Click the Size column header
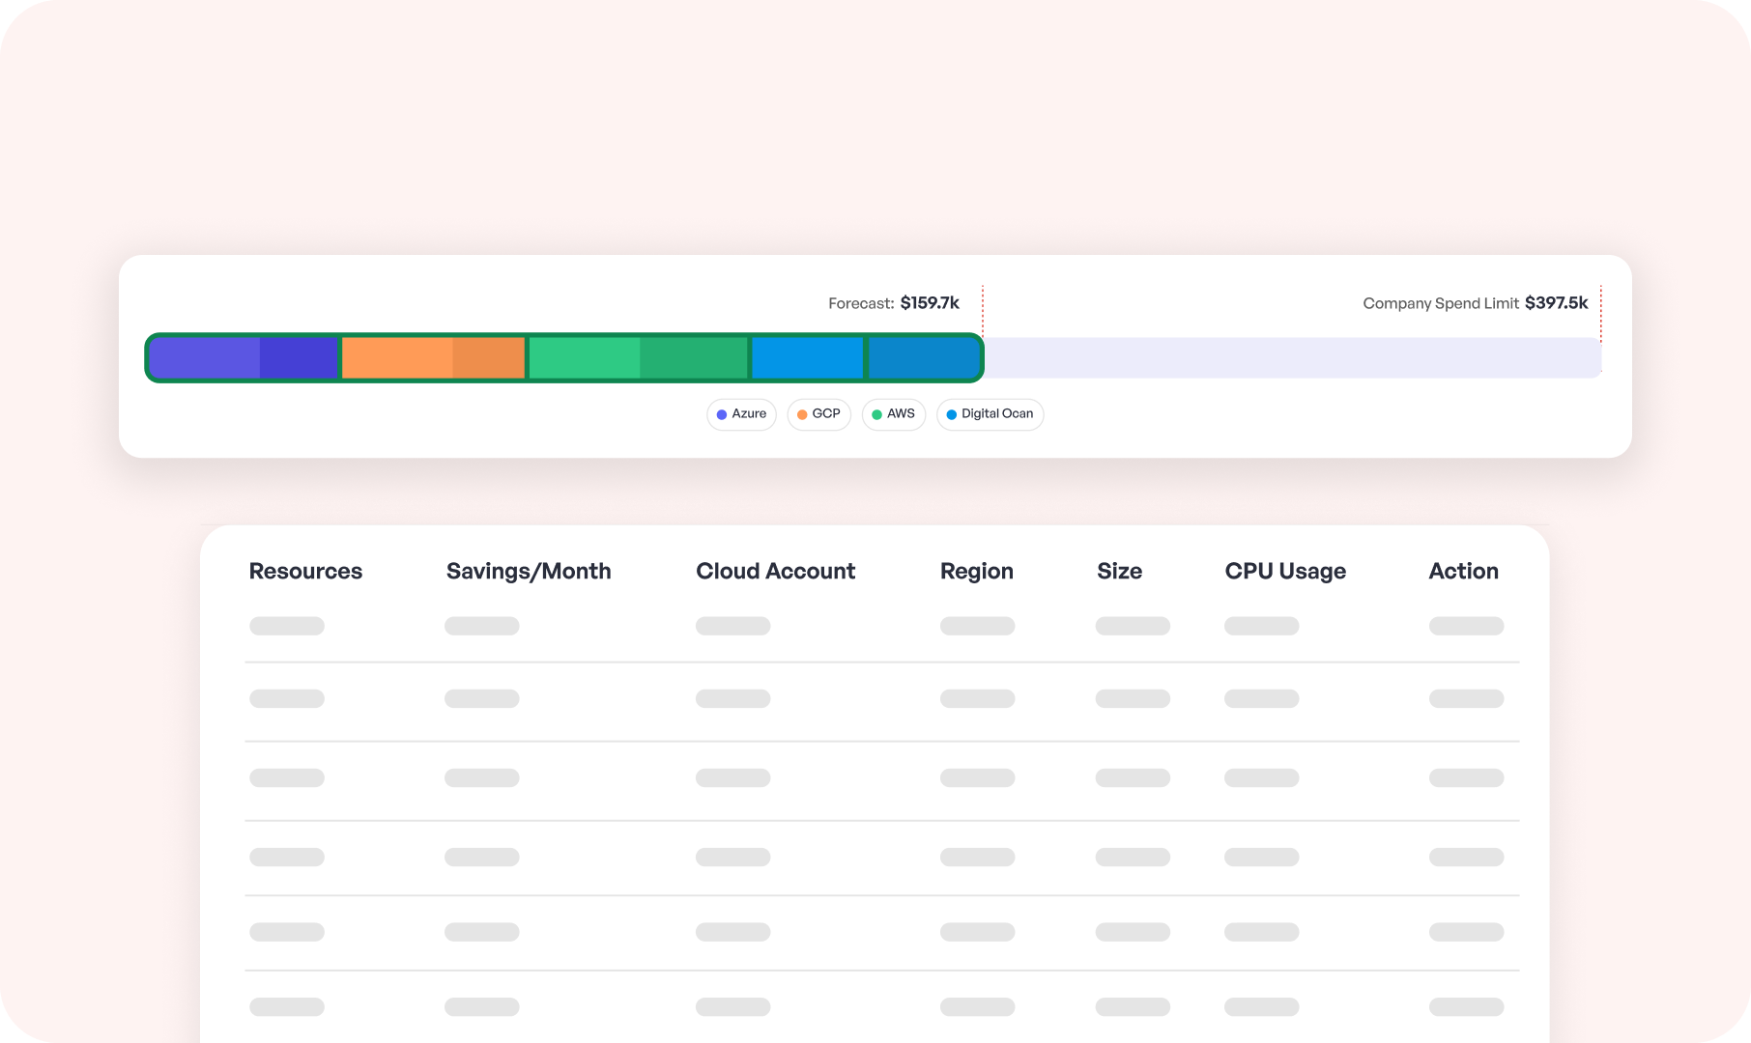 (1119, 571)
